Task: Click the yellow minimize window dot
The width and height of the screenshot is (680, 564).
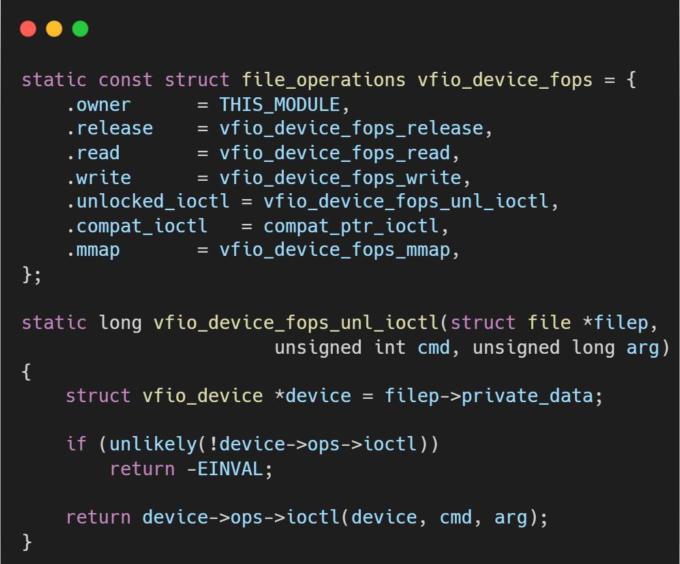Action: coord(54,29)
